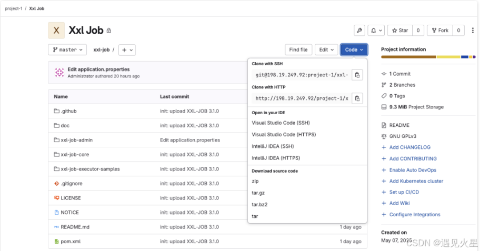Open the doc folder

(65, 125)
